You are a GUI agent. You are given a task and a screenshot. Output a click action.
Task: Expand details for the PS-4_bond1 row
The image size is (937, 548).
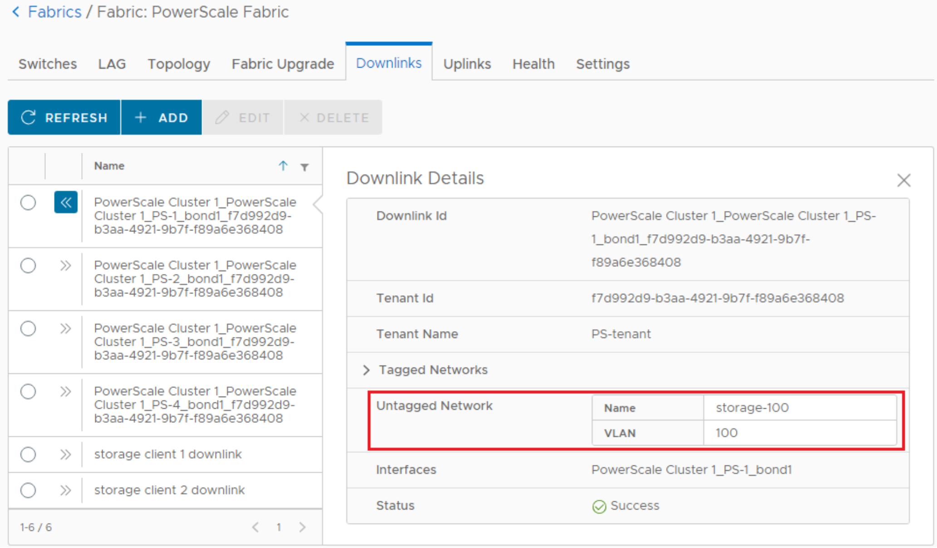(x=66, y=391)
